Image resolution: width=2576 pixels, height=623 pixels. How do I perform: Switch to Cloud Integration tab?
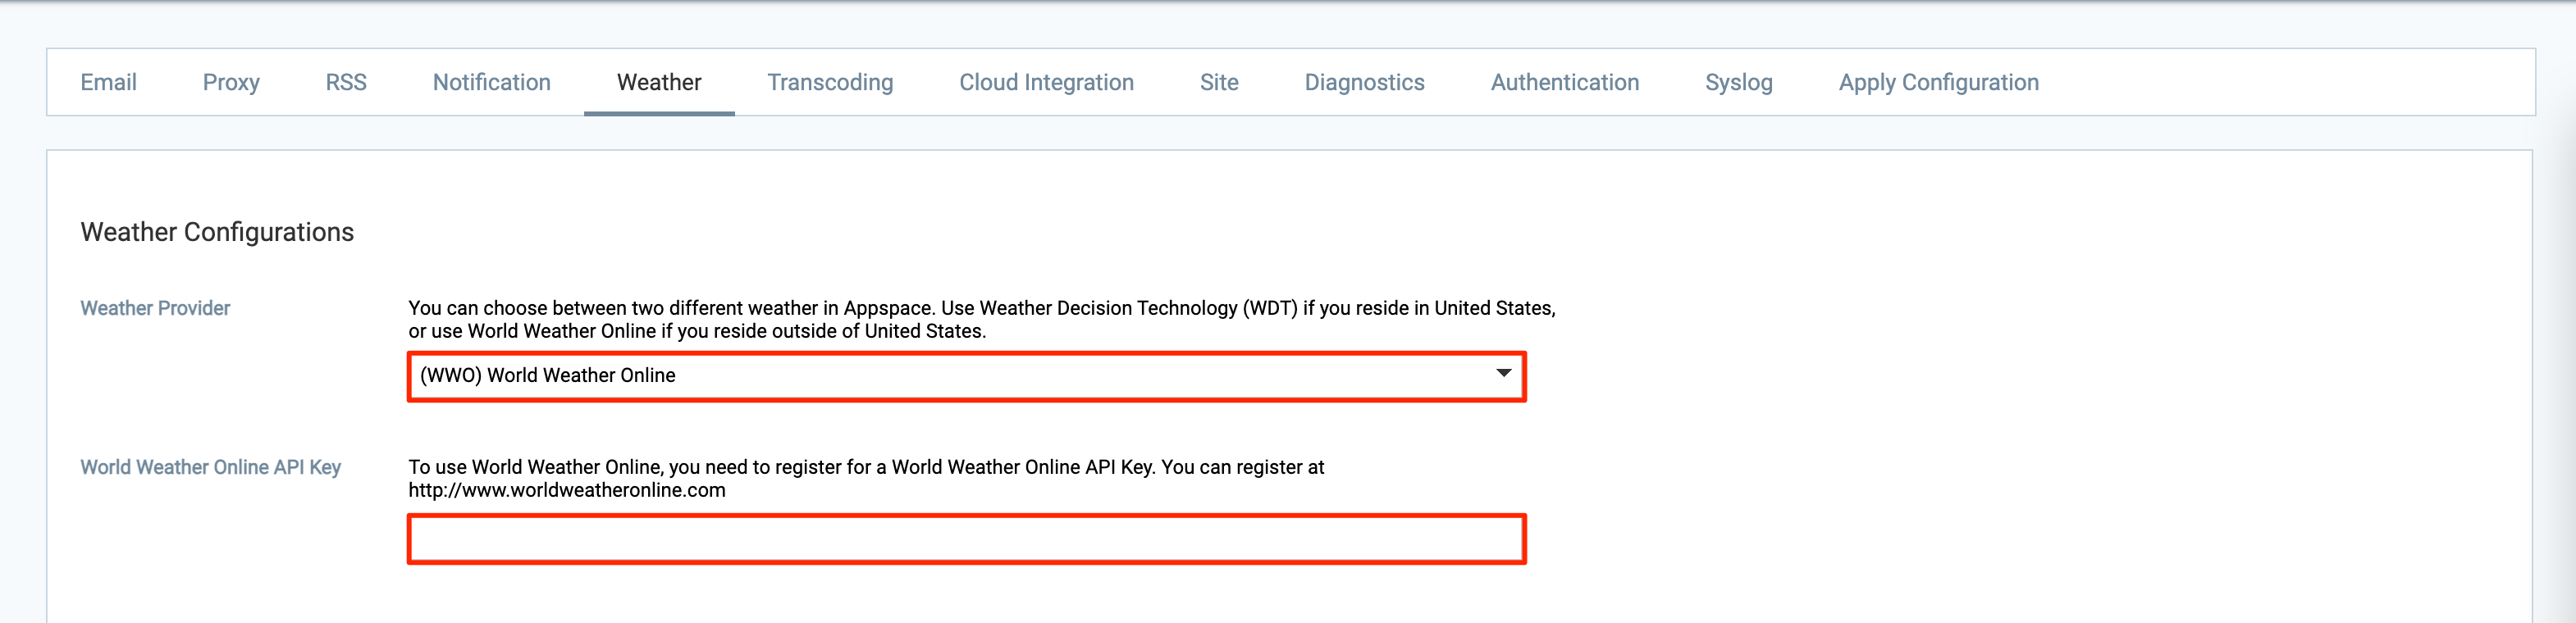click(x=1046, y=82)
